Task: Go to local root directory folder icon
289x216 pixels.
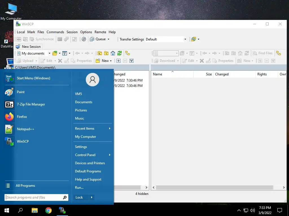Action: [106, 53]
